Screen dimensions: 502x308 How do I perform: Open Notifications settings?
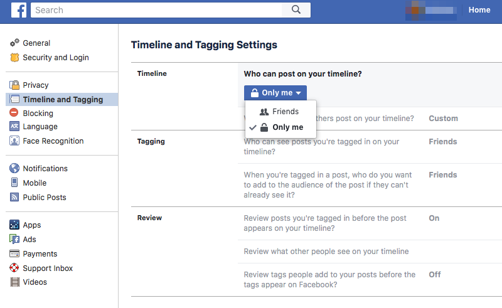pyautogui.click(x=45, y=168)
